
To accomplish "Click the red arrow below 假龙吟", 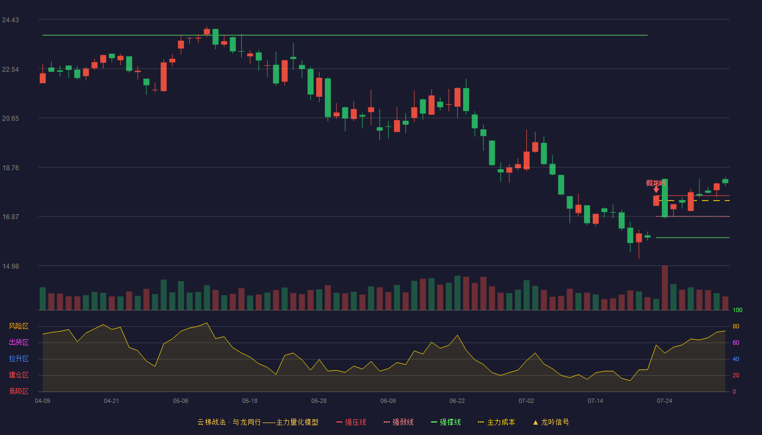I will click(x=656, y=190).
